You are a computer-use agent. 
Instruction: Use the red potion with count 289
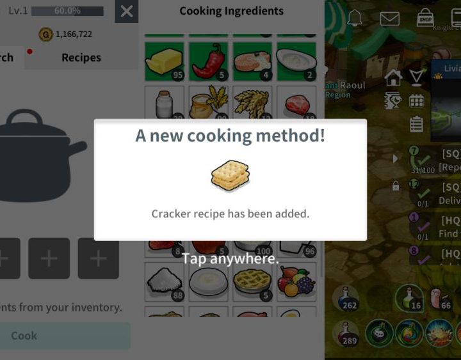click(x=346, y=333)
